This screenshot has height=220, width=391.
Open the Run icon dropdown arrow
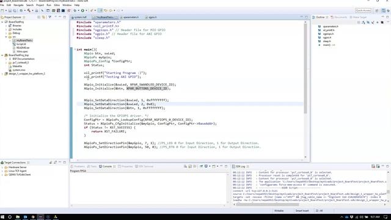[86, 10]
